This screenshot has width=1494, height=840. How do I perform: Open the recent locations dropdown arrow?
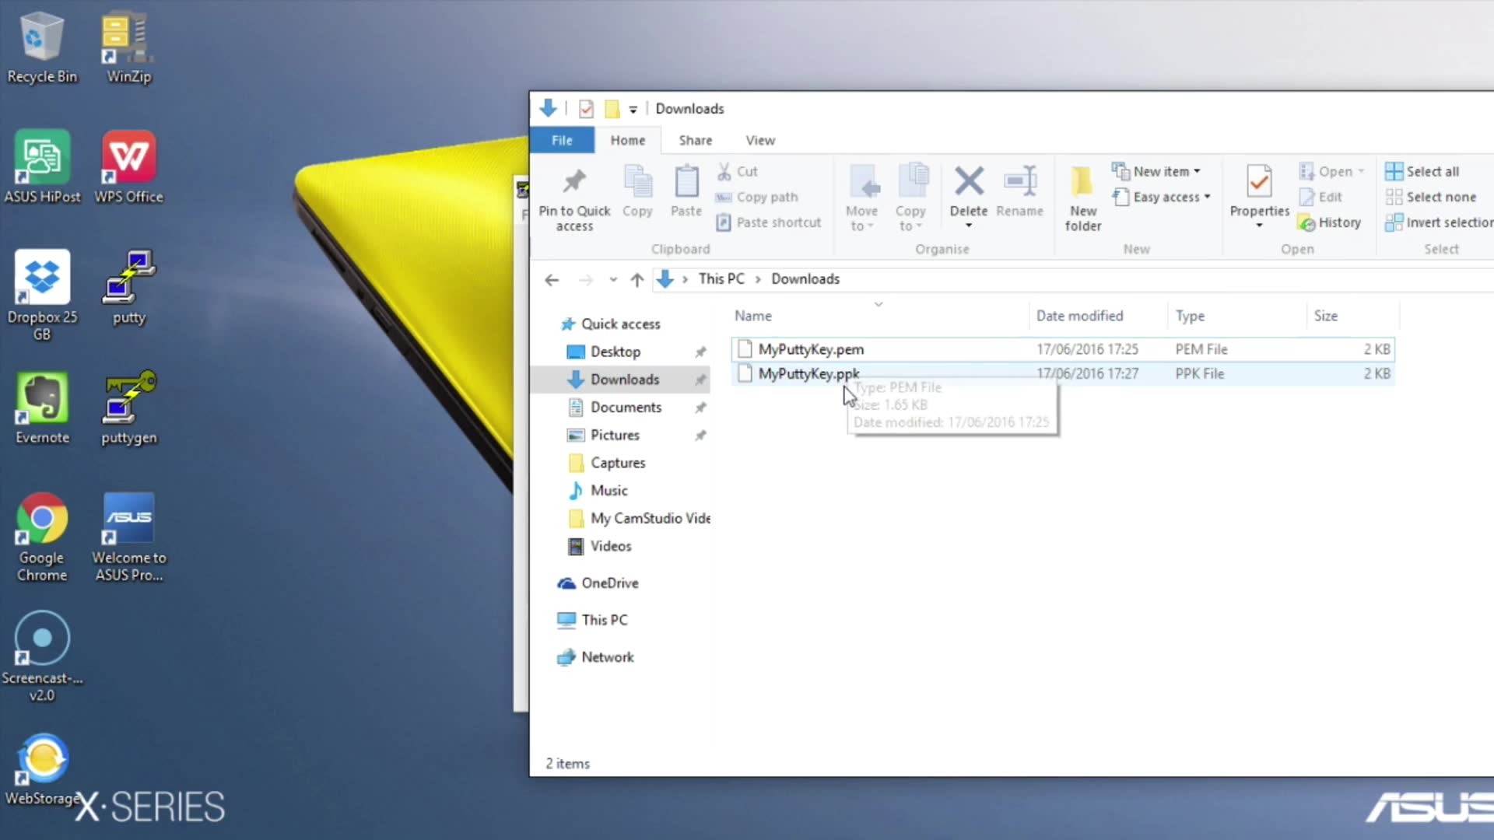613,279
